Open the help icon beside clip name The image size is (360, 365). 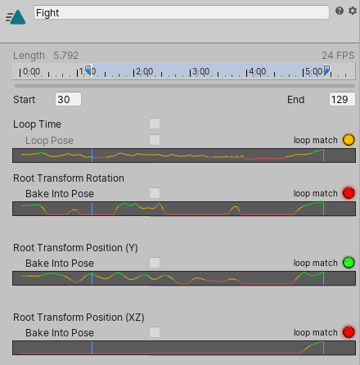pyautogui.click(x=340, y=11)
